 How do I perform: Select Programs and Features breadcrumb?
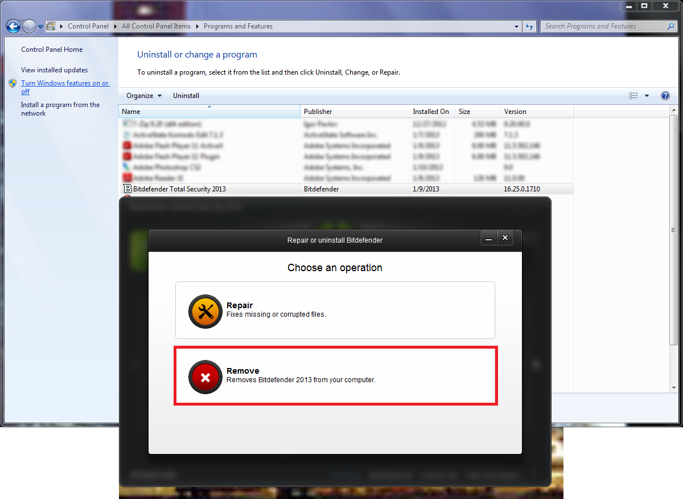tap(238, 26)
